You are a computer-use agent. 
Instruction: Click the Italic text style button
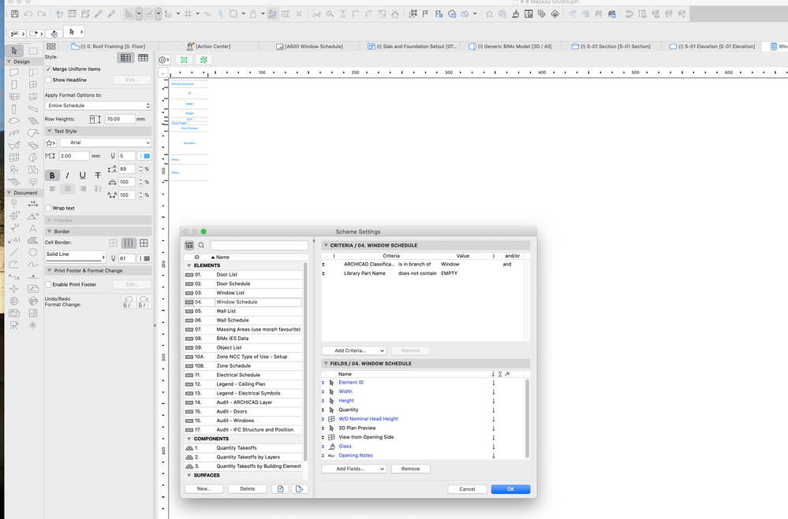(68, 176)
